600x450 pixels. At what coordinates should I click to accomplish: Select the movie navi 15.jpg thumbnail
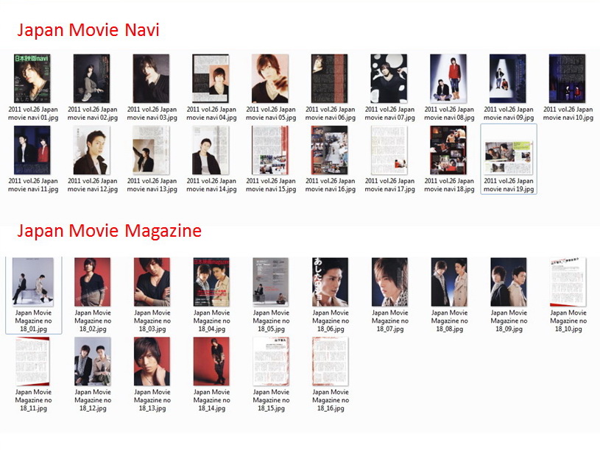[x=270, y=150]
